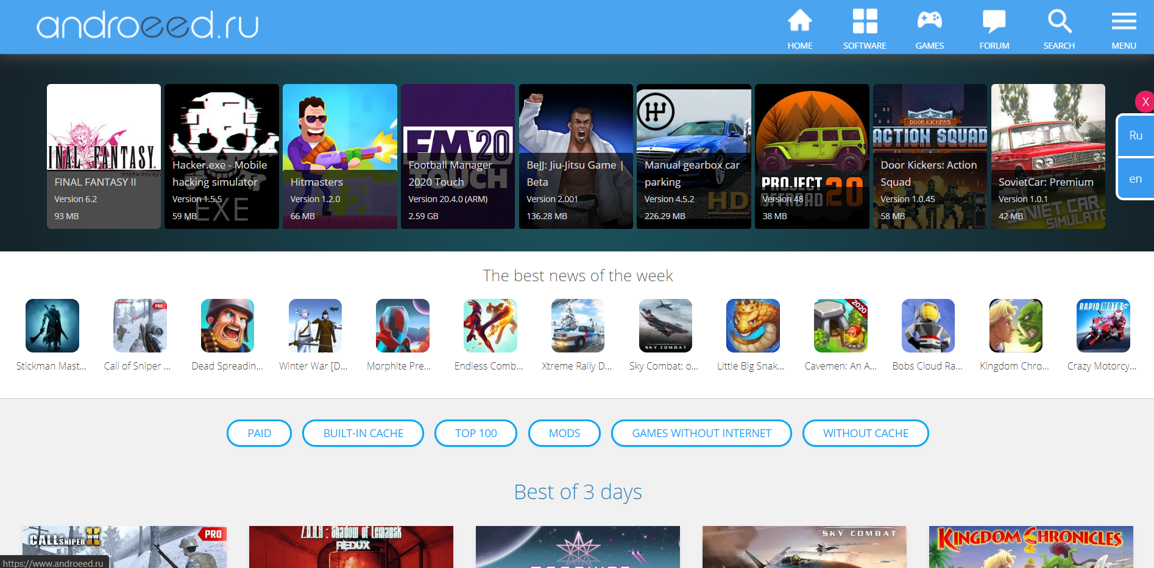The image size is (1154, 568).
Task: Open Kingdom Chronicles game icon
Action: 1016,326
